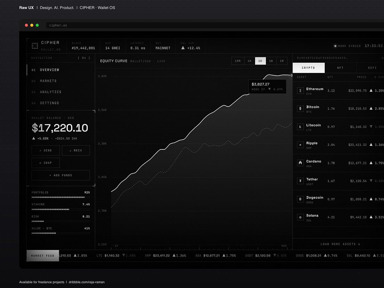Click the RECV button
The width and height of the screenshot is (384, 288).
click(x=76, y=150)
